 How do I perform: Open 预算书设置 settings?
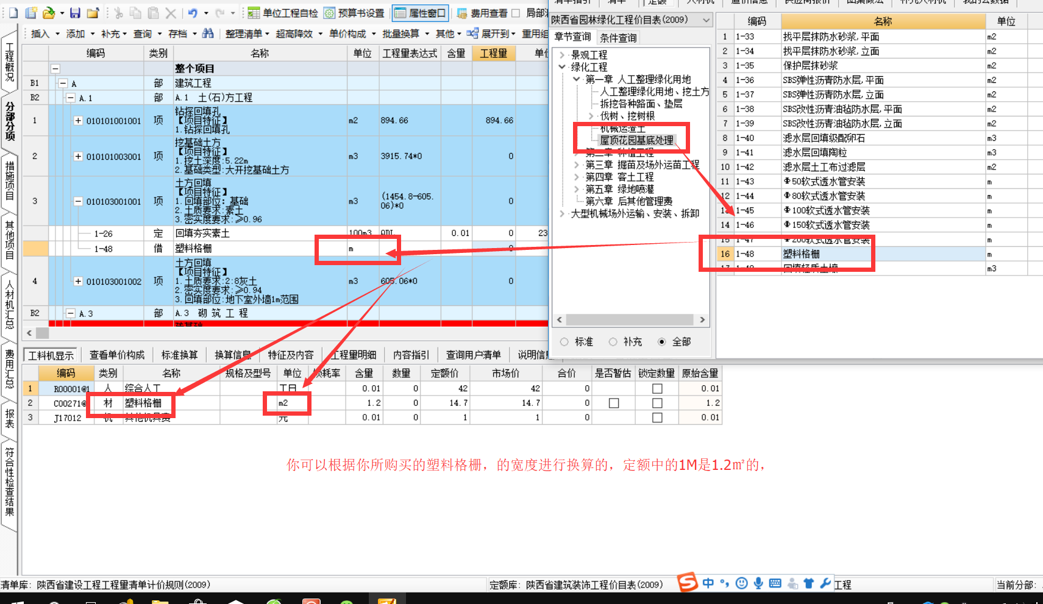pyautogui.click(x=354, y=13)
